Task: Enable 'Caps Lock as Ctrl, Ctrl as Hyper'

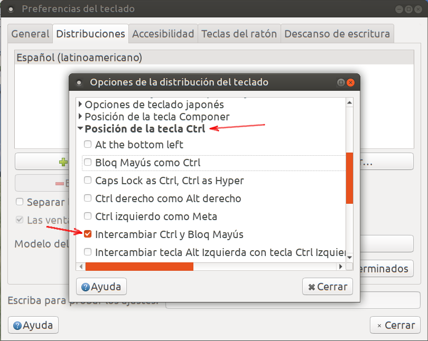Action: (87, 181)
